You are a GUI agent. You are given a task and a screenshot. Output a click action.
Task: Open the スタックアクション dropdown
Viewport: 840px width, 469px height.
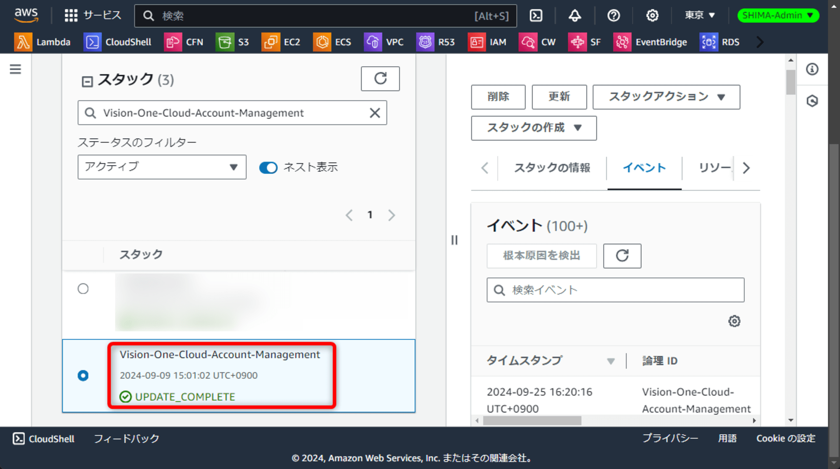[x=666, y=97]
